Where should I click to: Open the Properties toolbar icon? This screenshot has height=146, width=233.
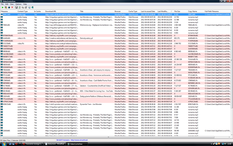pos(26,7)
